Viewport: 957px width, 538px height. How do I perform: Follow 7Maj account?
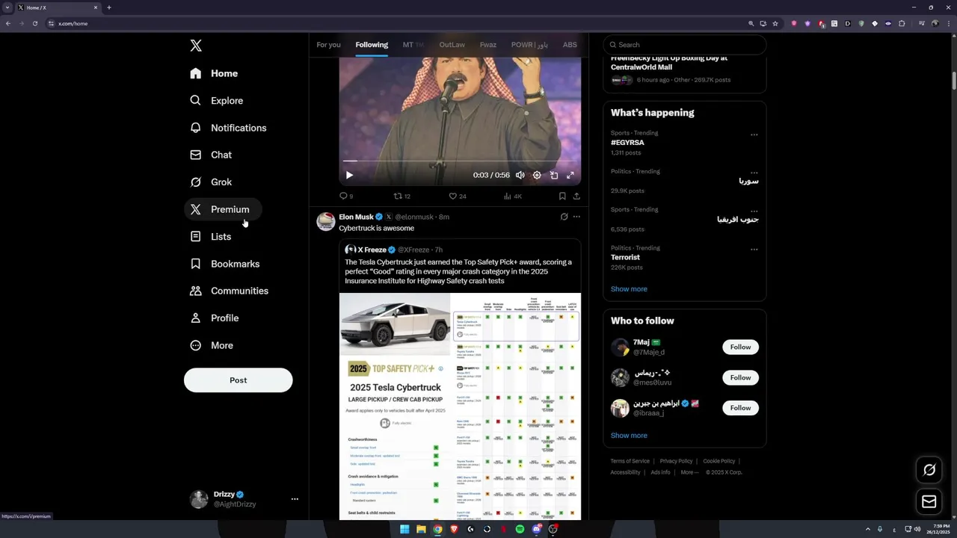pos(740,347)
